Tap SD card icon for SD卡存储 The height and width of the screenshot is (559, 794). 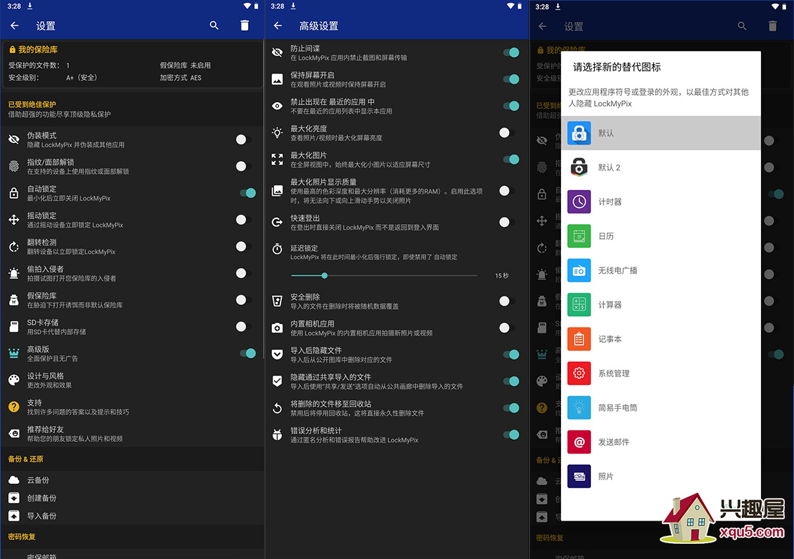(14, 327)
